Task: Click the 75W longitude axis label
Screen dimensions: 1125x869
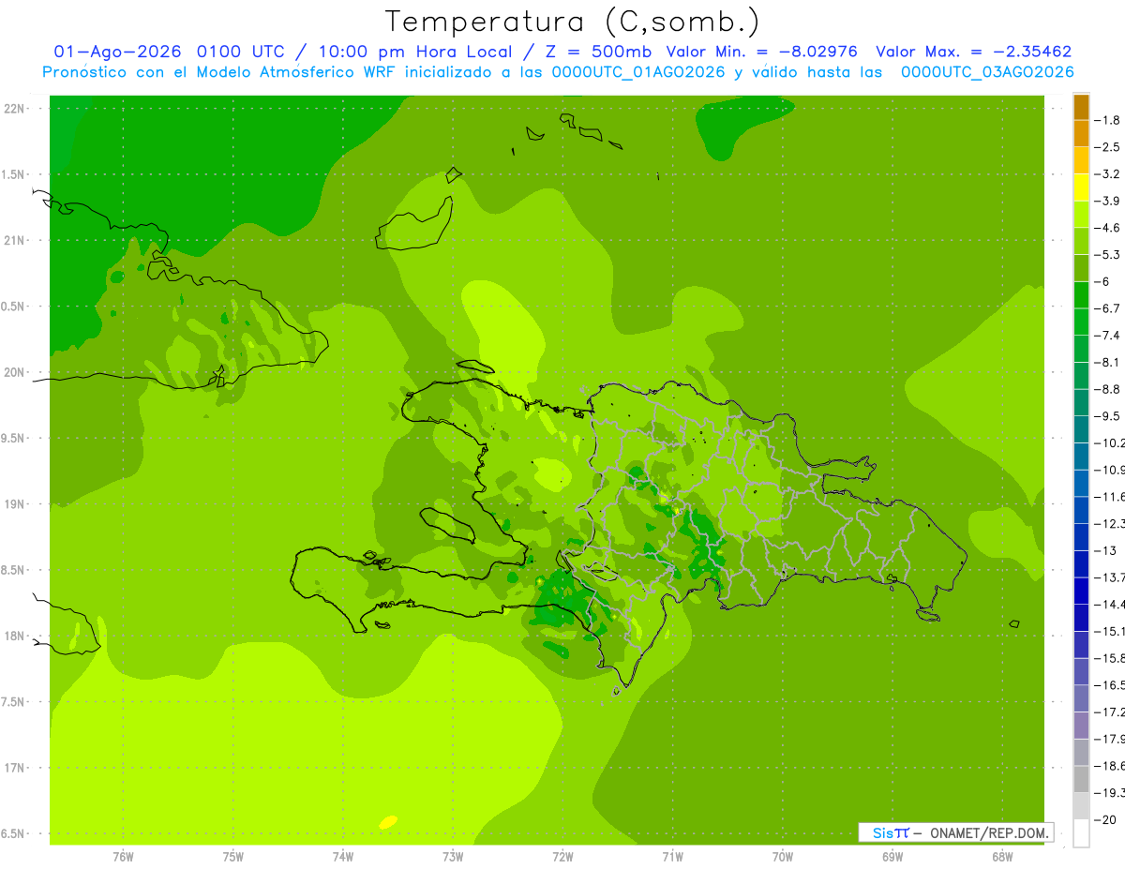Action: pos(233,857)
